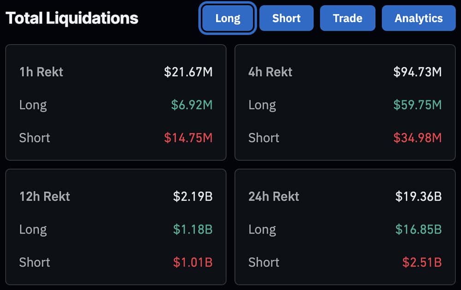461x290 pixels.
Task: Go to the Analytics button
Action: (x=419, y=18)
